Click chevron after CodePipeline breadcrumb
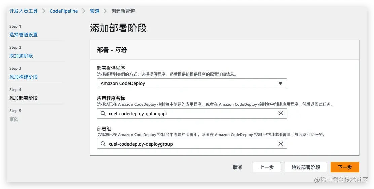This screenshot has height=189, width=374. coord(84,11)
